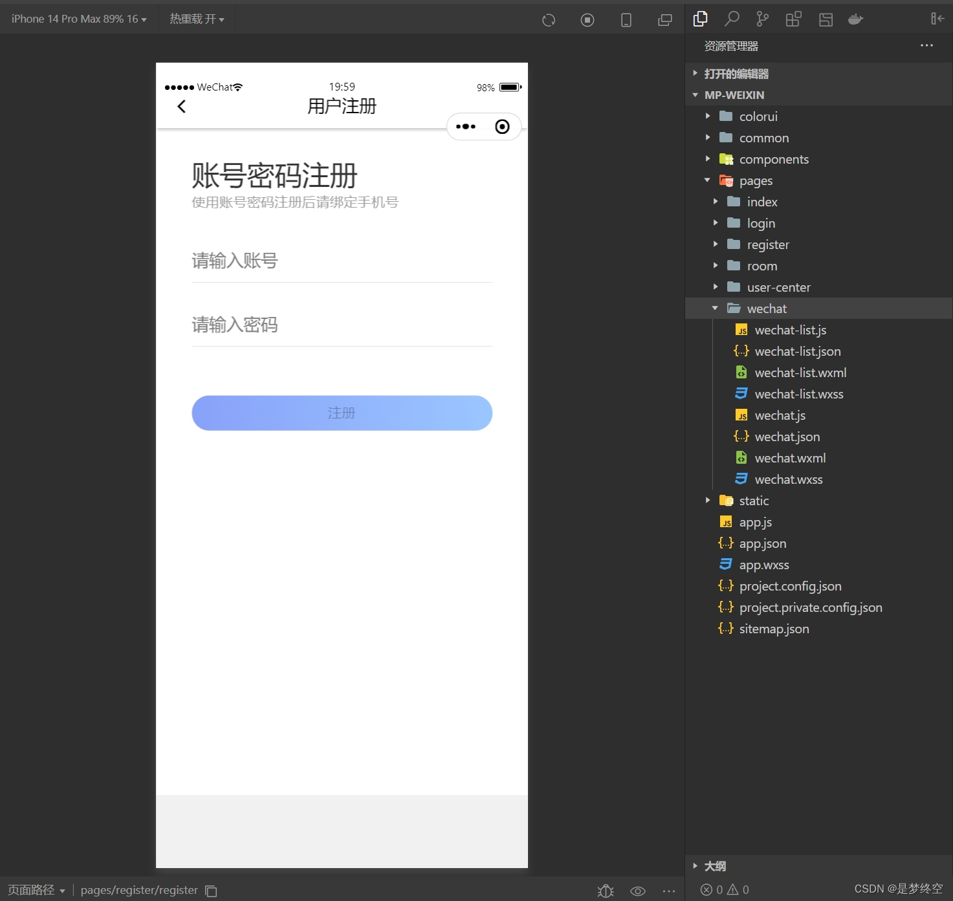Open wechat.wxml file

tap(818, 458)
